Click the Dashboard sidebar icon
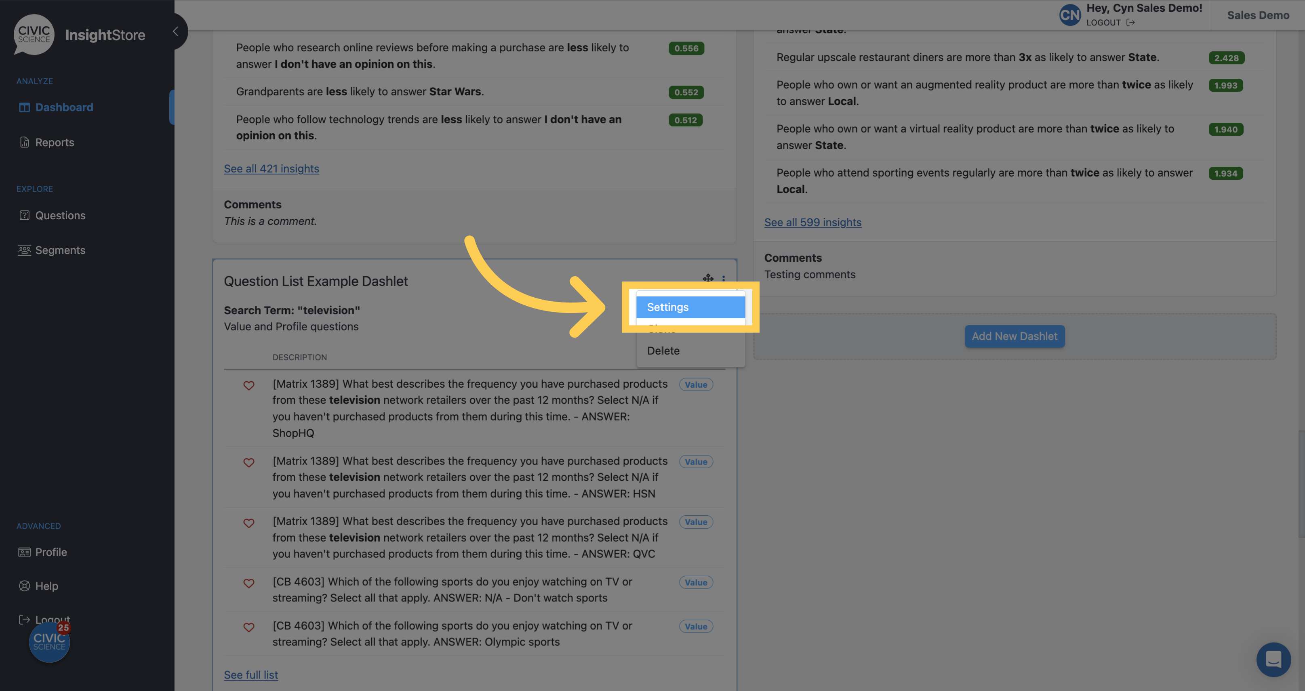This screenshot has width=1305, height=691. [x=24, y=106]
